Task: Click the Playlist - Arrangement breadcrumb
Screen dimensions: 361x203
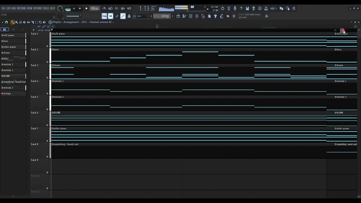Action: [x=66, y=22]
